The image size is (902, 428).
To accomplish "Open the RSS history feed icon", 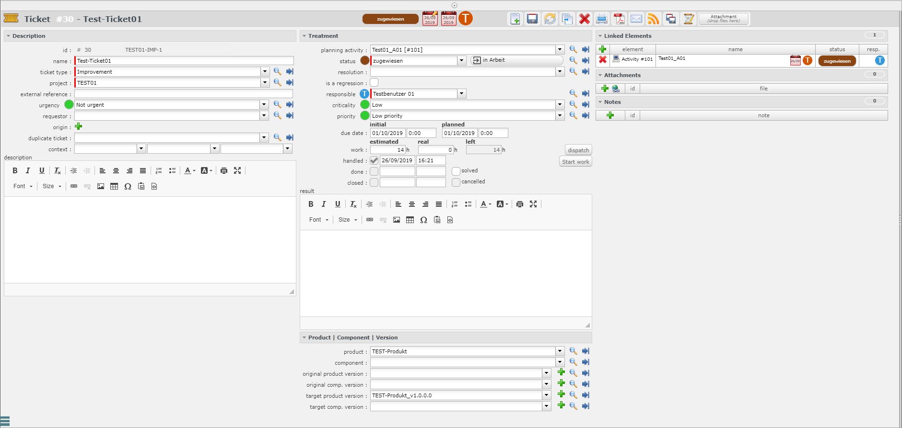I will click(x=653, y=19).
